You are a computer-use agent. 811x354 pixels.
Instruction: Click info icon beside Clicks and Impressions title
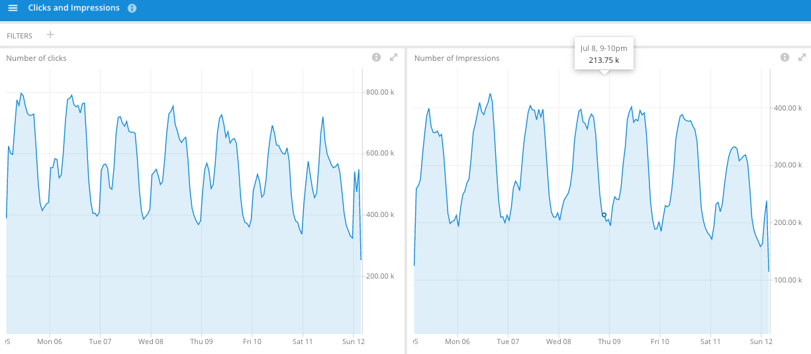click(132, 9)
